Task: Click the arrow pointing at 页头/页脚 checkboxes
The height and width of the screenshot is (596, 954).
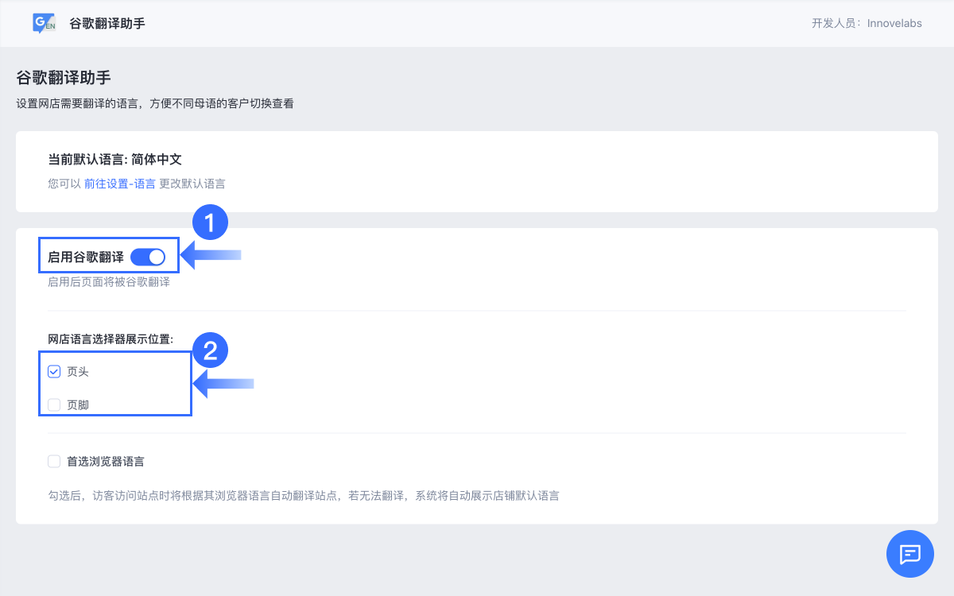Action: (x=224, y=385)
